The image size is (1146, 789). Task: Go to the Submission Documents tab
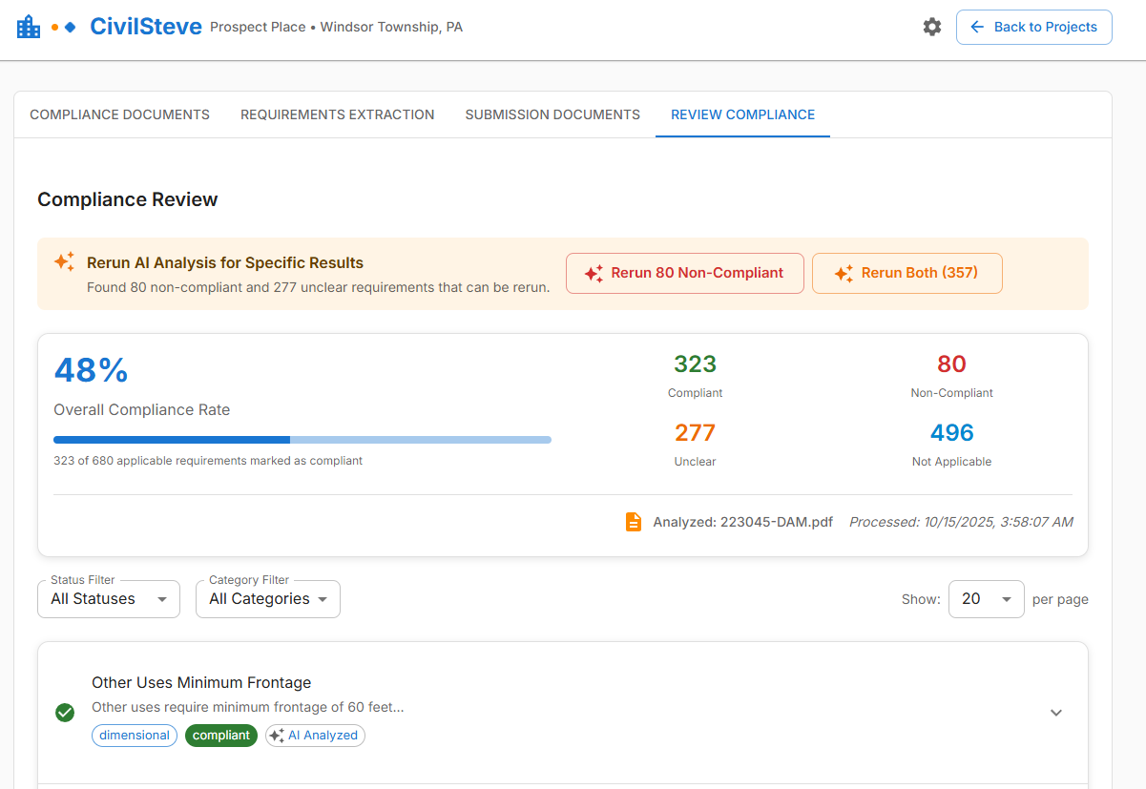(552, 114)
